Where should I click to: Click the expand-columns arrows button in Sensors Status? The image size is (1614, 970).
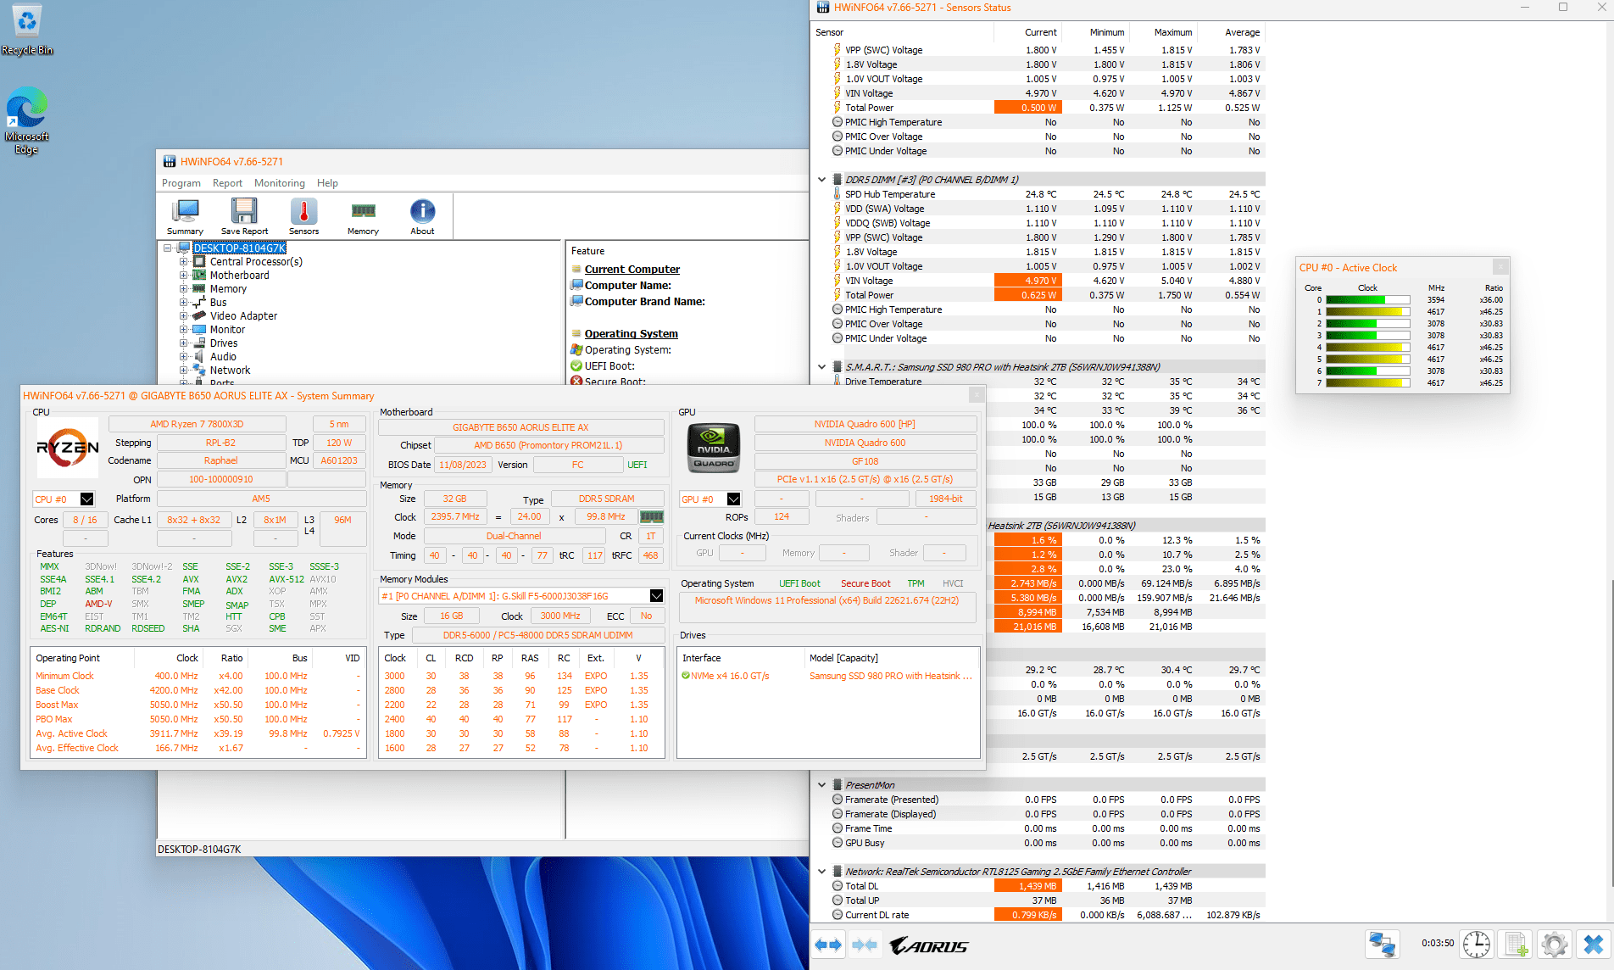coord(828,945)
